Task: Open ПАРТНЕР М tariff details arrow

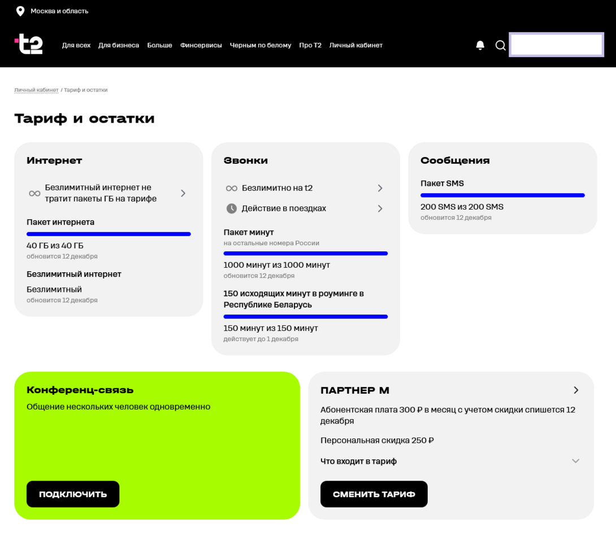Action: coord(576,390)
